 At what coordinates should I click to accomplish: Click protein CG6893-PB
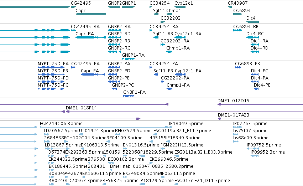point(247,64)
